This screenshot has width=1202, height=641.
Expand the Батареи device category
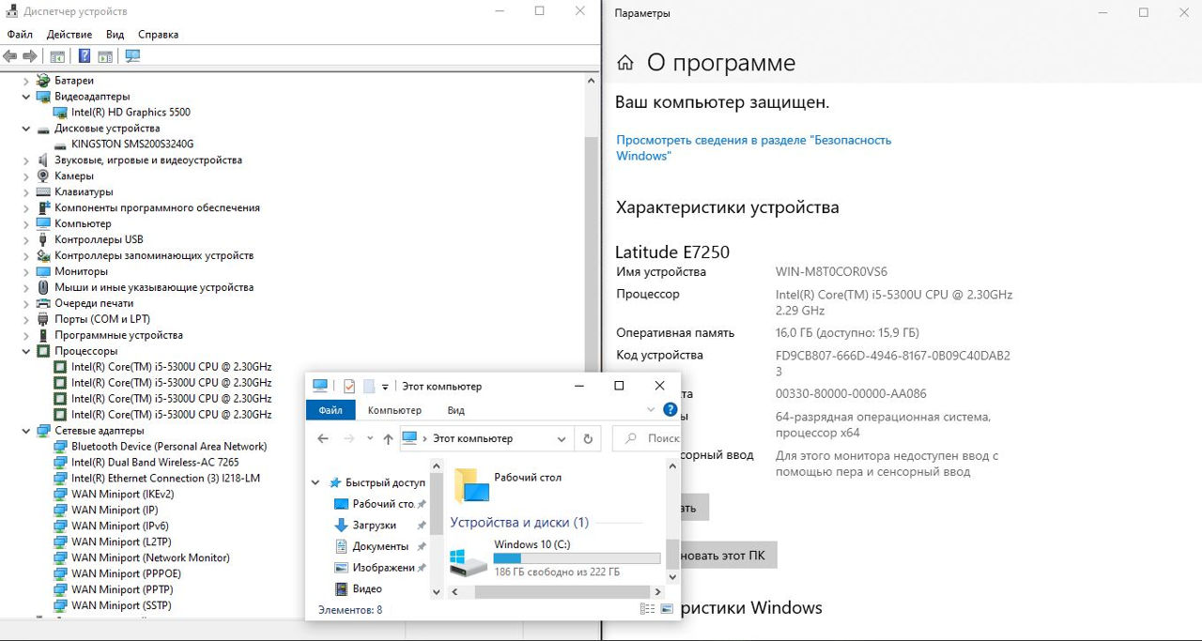26,81
